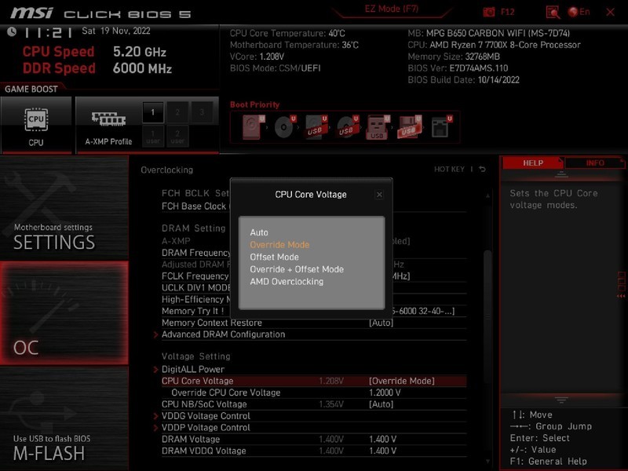
Task: Click the system clock icon
Action: coord(12,31)
